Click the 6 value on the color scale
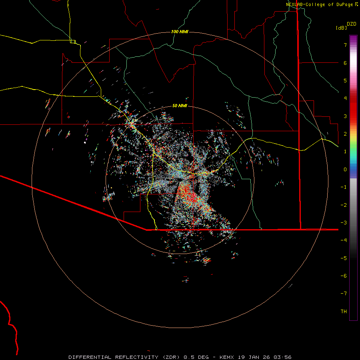 pos(345,63)
